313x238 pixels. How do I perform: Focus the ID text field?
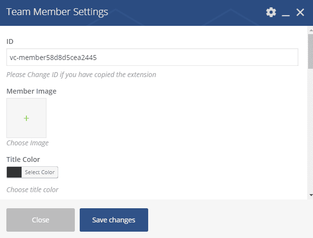tap(152, 57)
